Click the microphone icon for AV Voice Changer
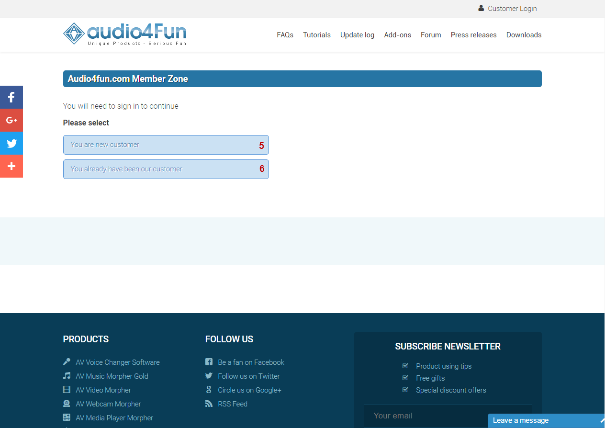 [67, 362]
